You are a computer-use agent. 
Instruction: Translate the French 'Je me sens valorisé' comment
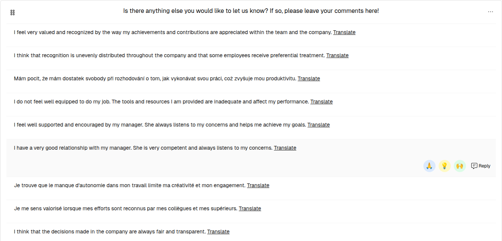(250, 208)
